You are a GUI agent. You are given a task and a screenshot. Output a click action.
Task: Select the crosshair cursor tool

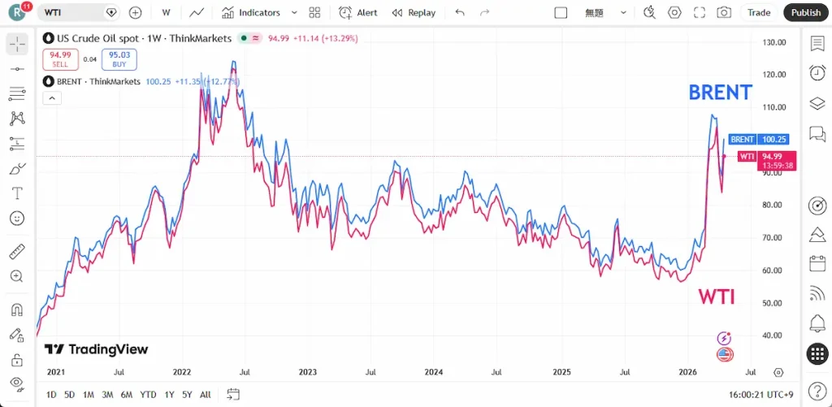17,44
